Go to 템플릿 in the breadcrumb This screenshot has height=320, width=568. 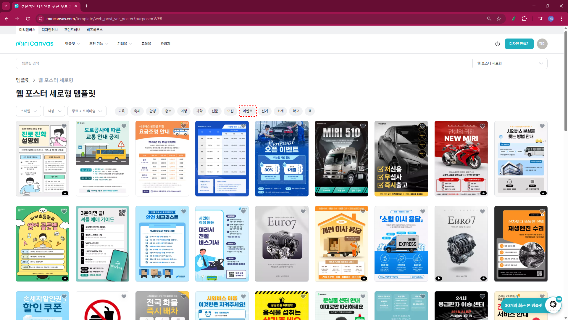[x=23, y=80]
